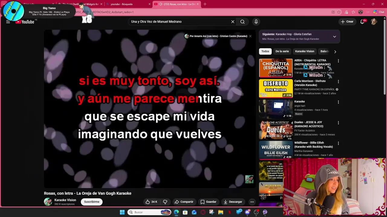The width and height of the screenshot is (387, 217).
Task: Open Copilot Chat in Edge toolbar
Action: tap(379, 12)
